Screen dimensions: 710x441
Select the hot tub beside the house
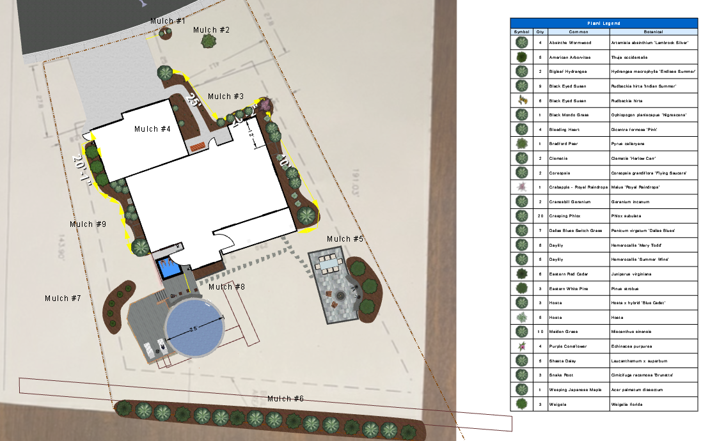click(x=169, y=267)
